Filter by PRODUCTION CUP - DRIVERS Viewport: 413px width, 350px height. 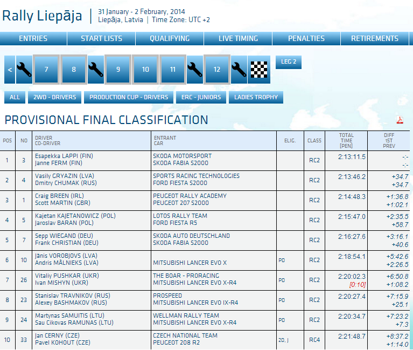129,97
